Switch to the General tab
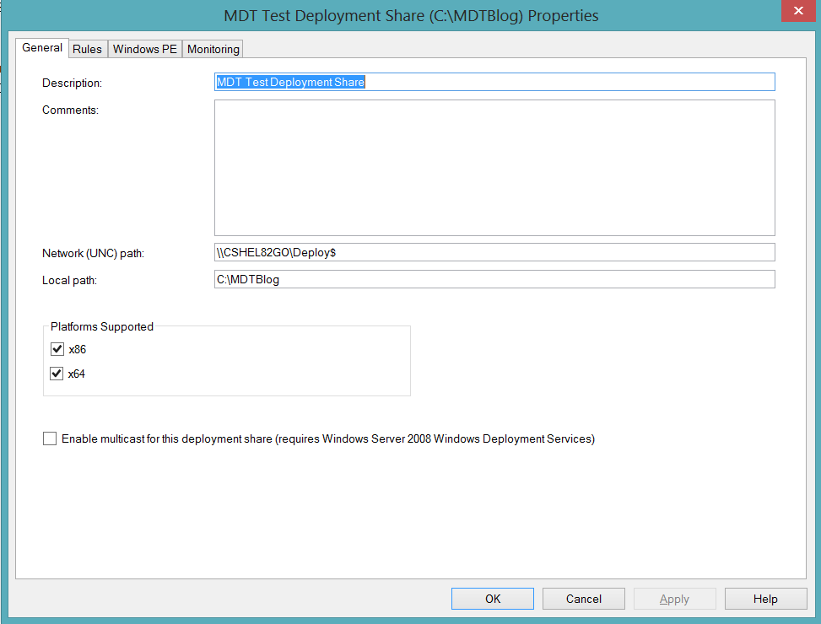This screenshot has height=624, width=821. pyautogui.click(x=42, y=47)
